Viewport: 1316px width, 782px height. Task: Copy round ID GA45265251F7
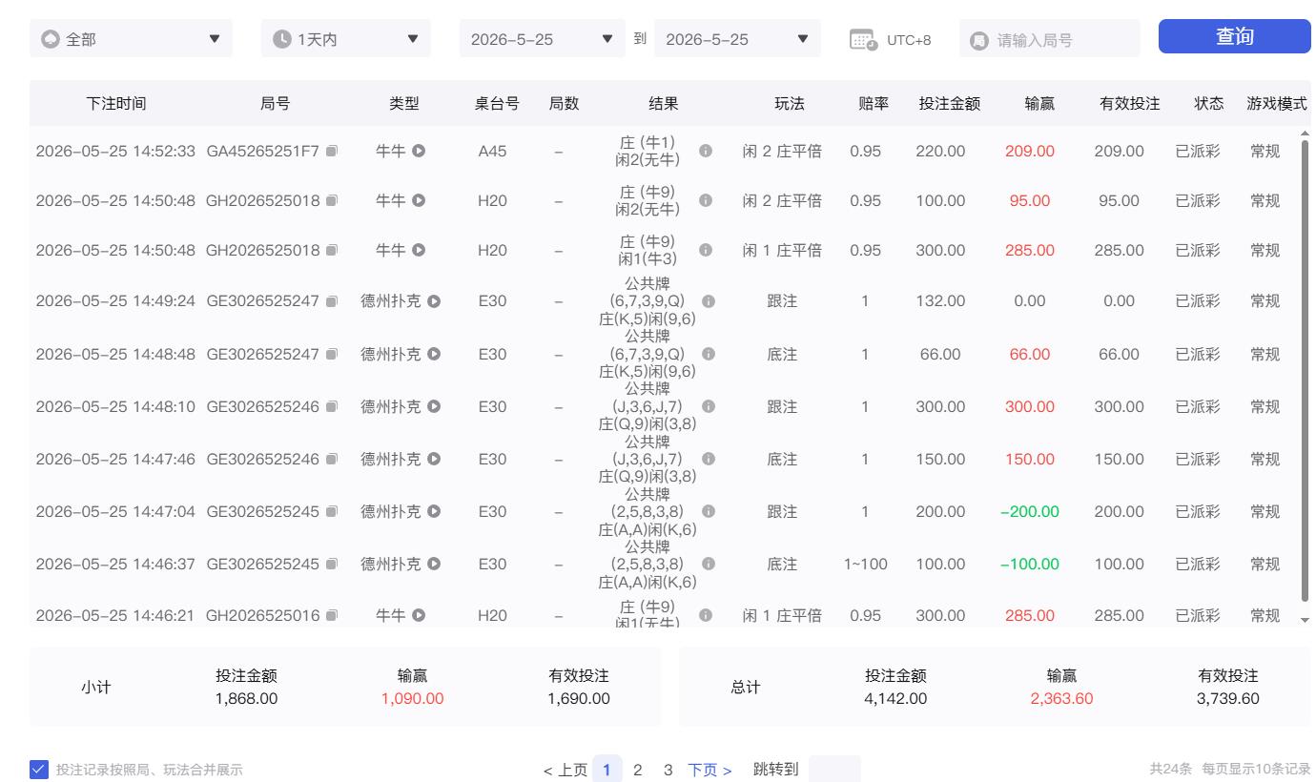coord(332,151)
